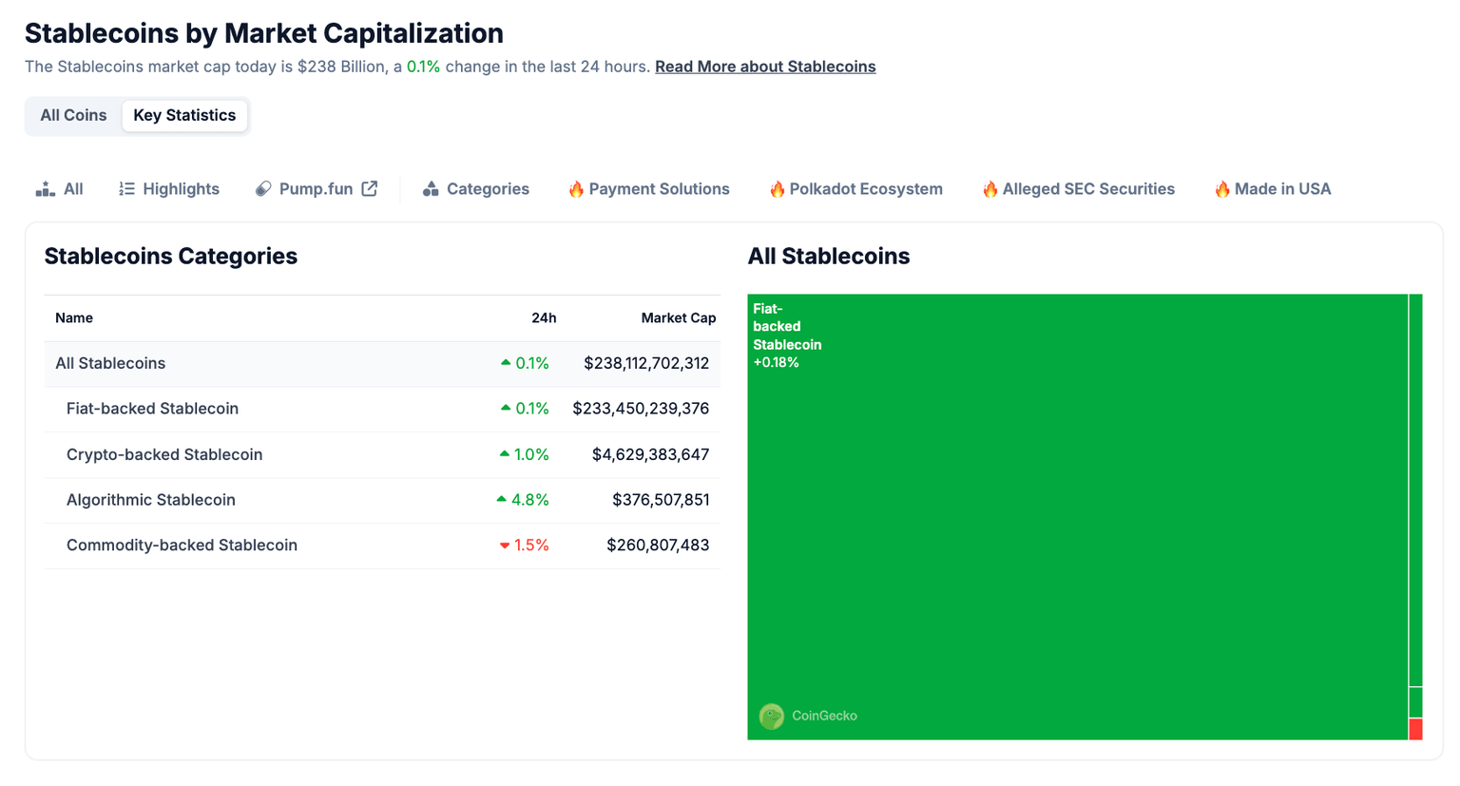Click the Categories icon in the navigation

[432, 188]
